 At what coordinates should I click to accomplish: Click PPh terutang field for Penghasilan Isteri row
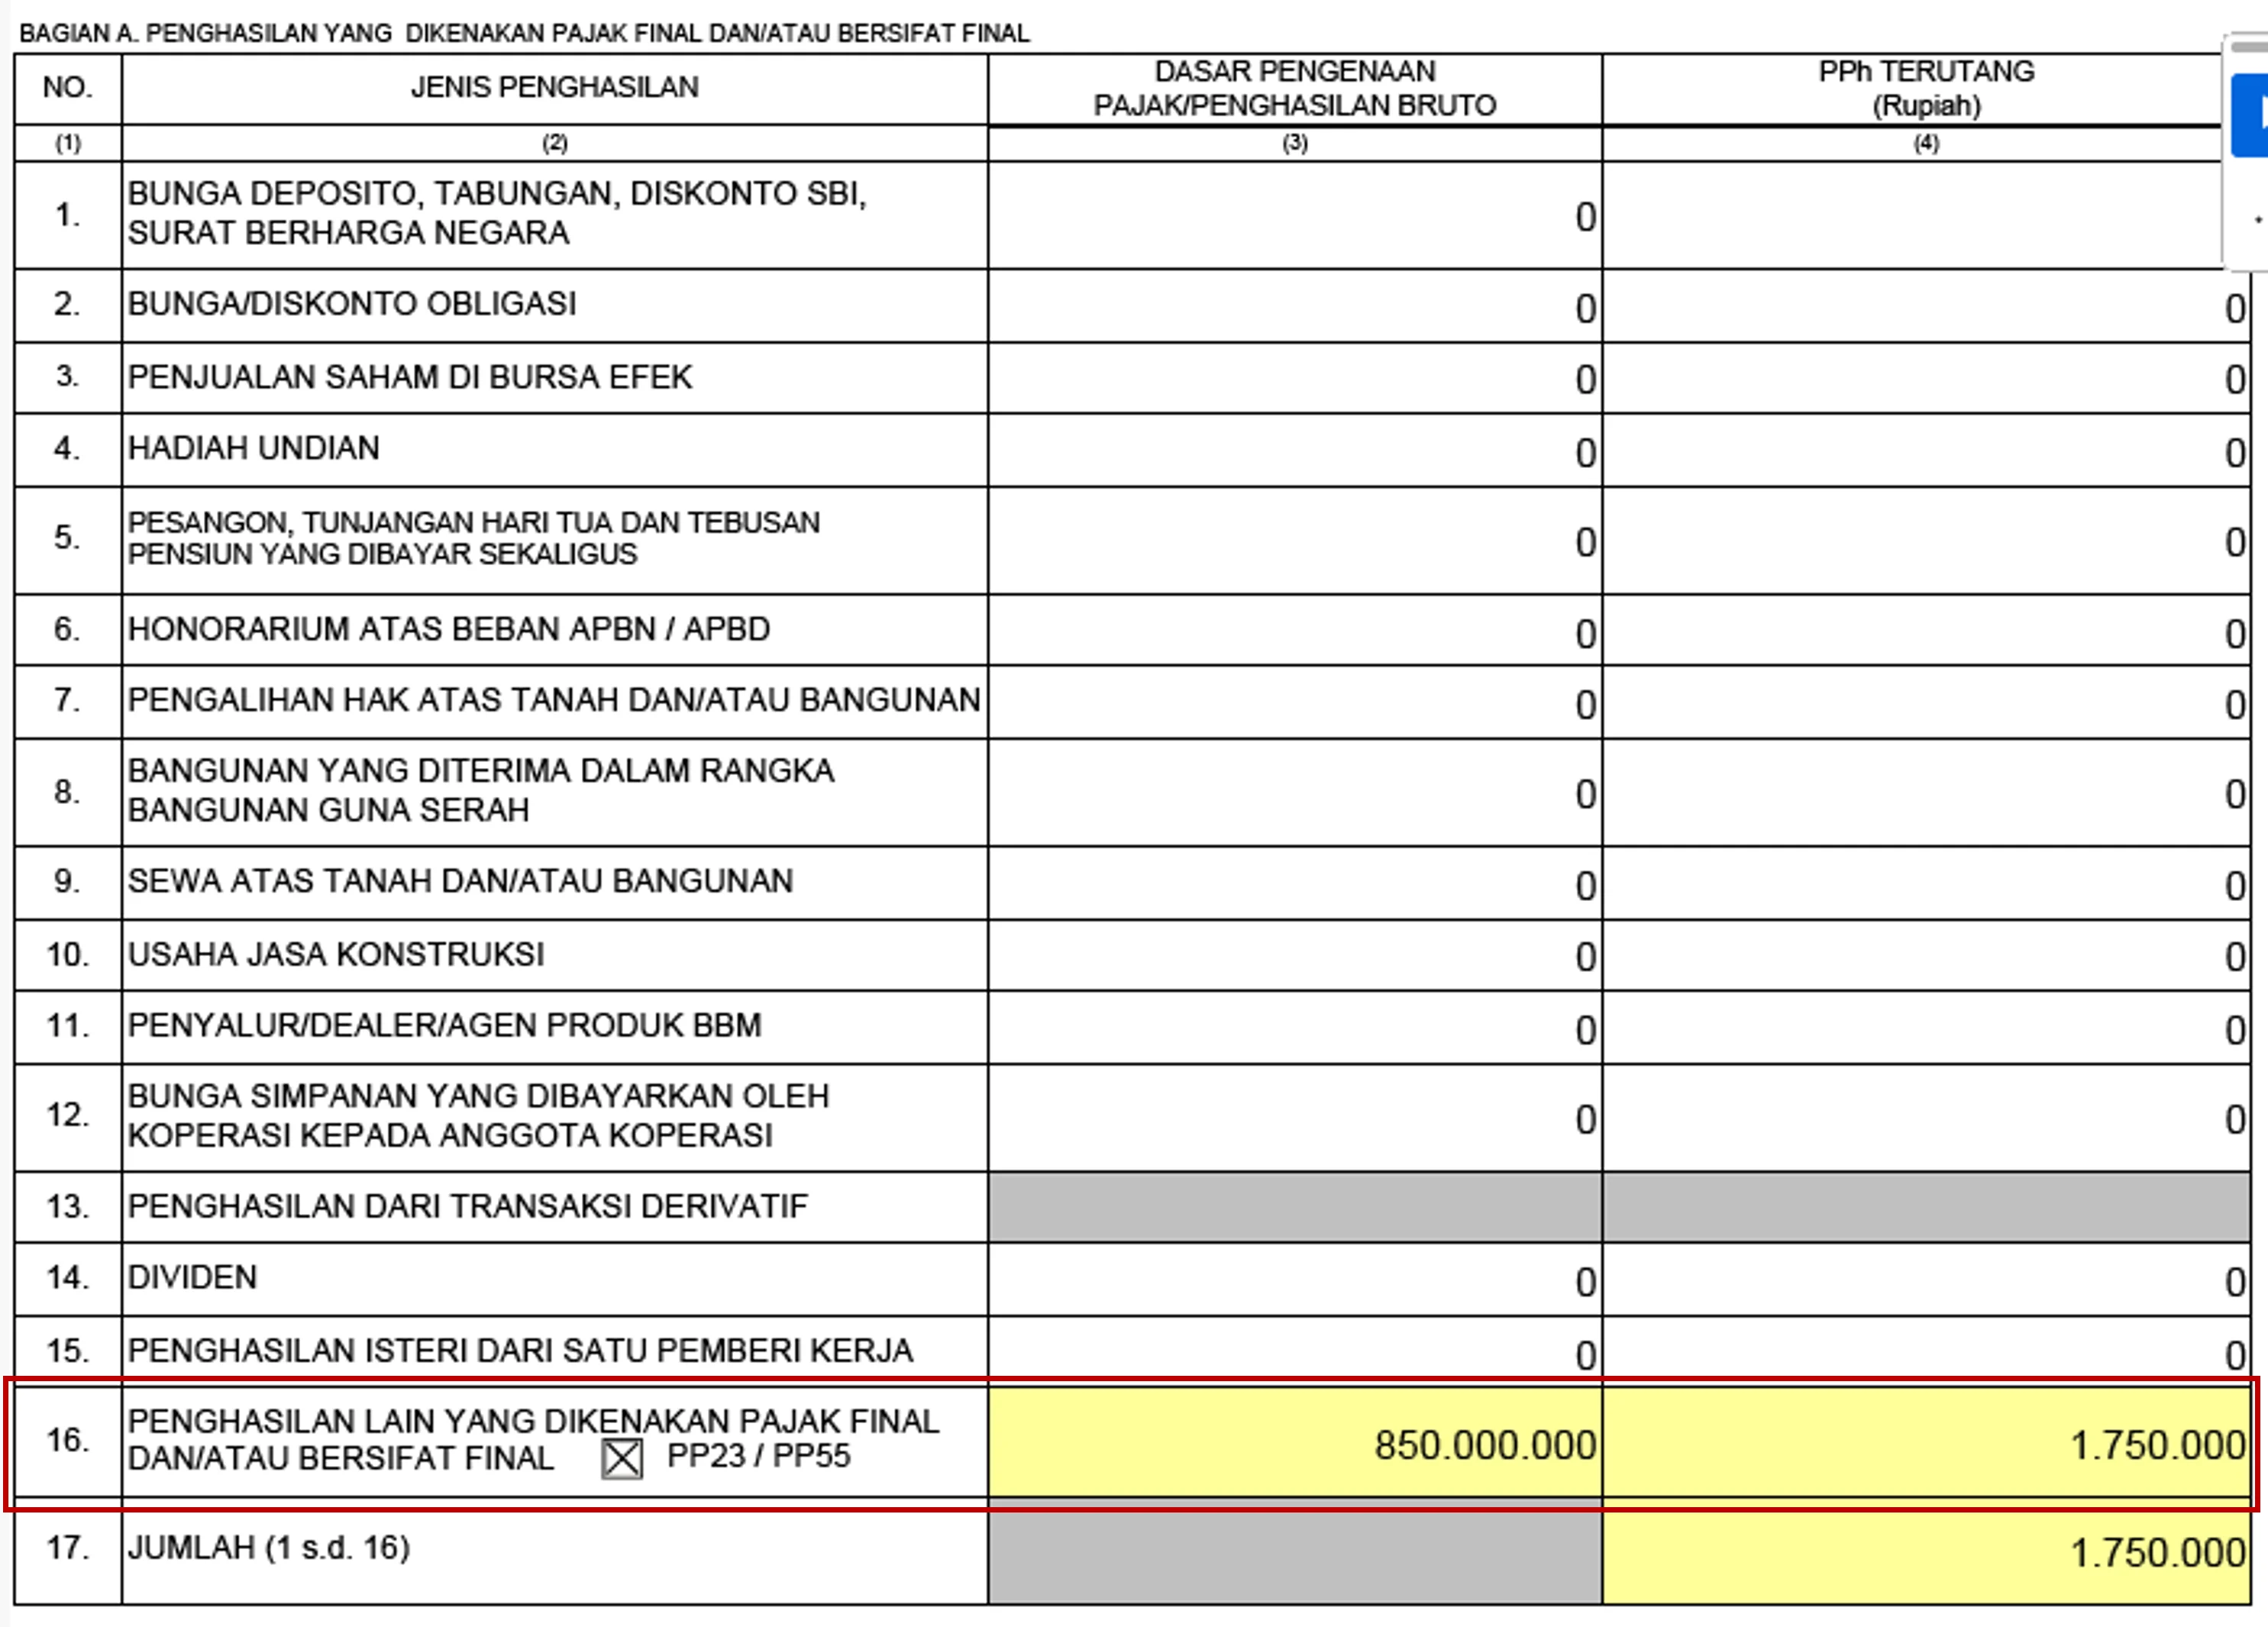1926,1351
